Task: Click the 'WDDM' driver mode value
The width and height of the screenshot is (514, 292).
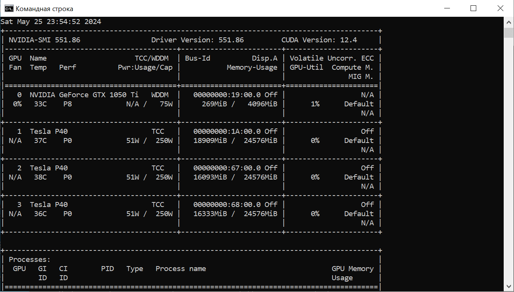Action: (x=160, y=95)
